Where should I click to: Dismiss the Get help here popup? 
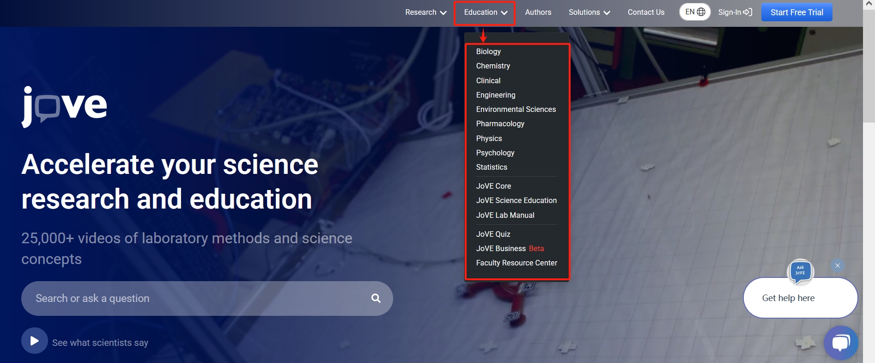837,265
